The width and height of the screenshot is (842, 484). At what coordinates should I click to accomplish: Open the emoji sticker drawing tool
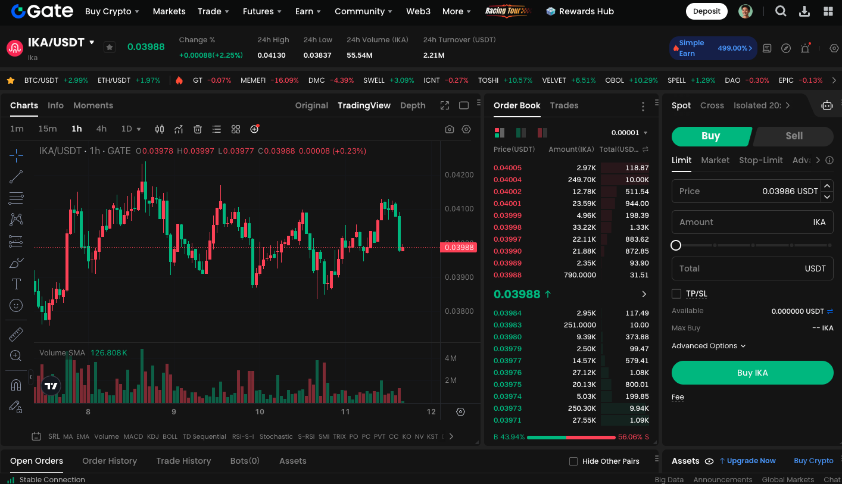[16, 305]
